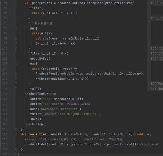Click the "overwrite" string on line 112
The width and height of the screenshot is (163, 156).
coord(69,109)
